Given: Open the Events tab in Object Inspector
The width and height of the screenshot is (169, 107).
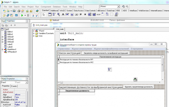Looking at the screenshot, I should [14, 86].
